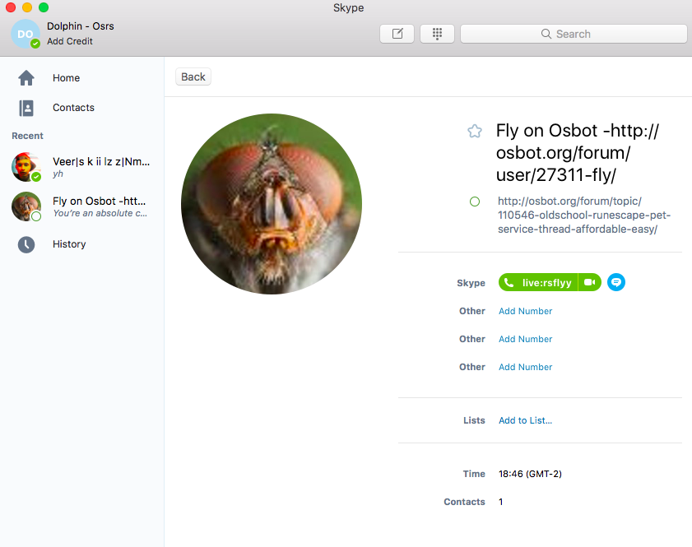Open the Fly on Osbot recent conversation
Image resolution: width=692 pixels, height=547 pixels.
(x=82, y=206)
